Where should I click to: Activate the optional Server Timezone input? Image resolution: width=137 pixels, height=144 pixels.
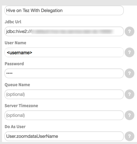[x=64, y=115]
